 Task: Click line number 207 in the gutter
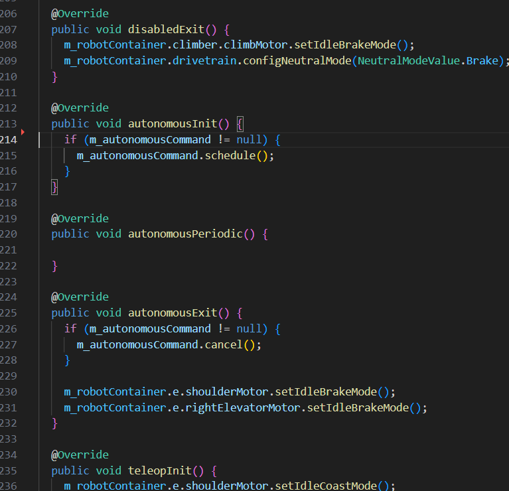(x=9, y=30)
